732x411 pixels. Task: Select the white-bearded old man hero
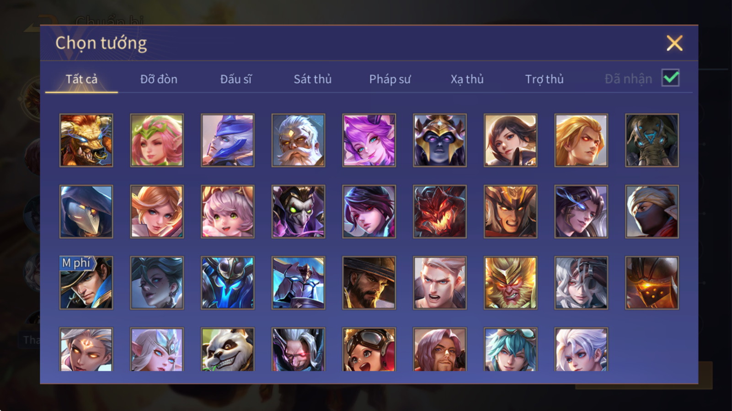pos(298,140)
